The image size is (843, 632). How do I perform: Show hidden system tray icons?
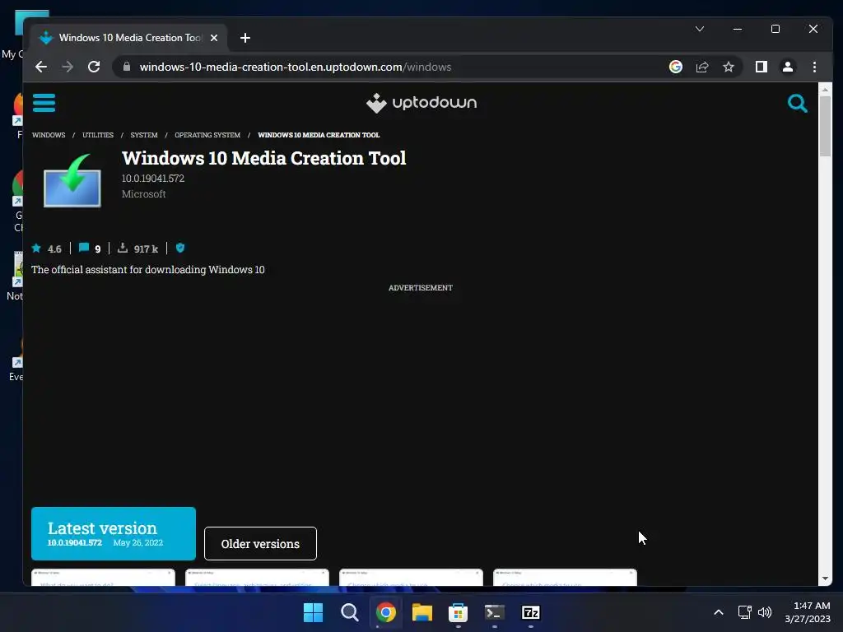tap(718, 612)
